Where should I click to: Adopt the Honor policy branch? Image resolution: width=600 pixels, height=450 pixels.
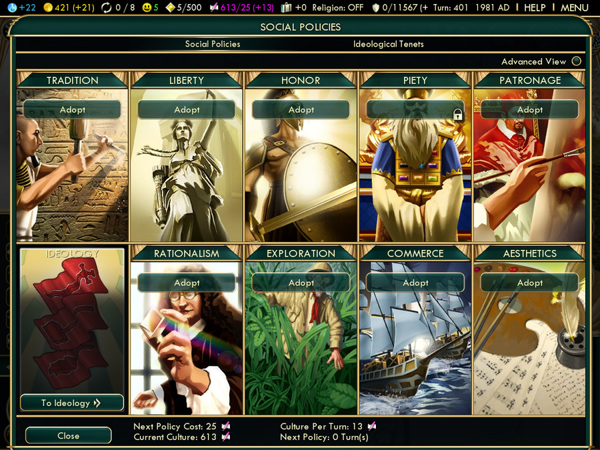[x=301, y=110]
